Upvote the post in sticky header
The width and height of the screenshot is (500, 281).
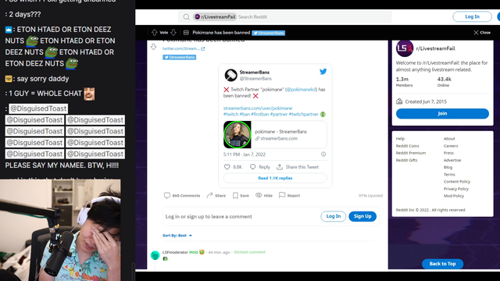tap(155, 33)
